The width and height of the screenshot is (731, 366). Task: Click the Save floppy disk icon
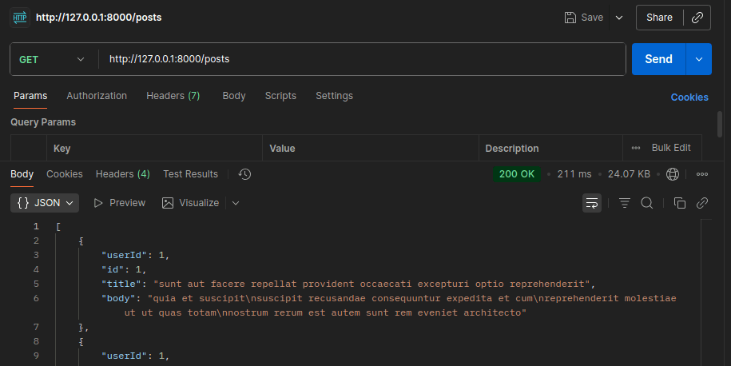[x=570, y=18]
